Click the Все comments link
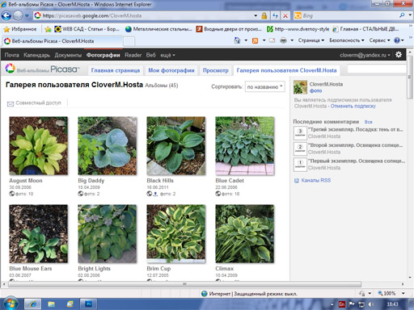The image size is (414, 310). pos(368,122)
